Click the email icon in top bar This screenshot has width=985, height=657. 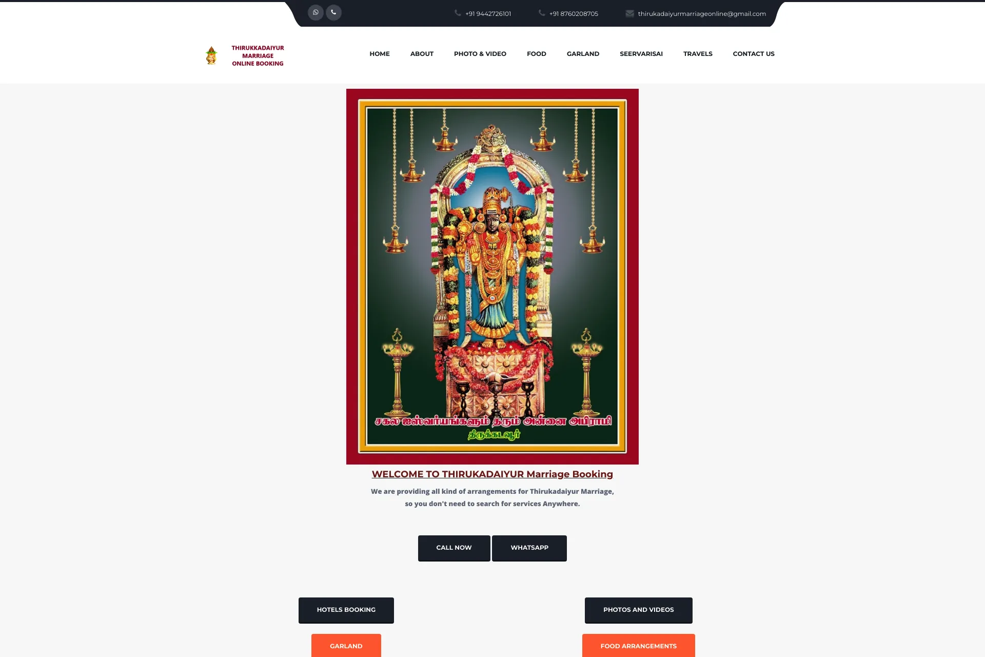pos(628,13)
